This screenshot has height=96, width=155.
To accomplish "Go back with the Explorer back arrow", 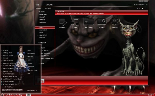I will pos(37,5).
